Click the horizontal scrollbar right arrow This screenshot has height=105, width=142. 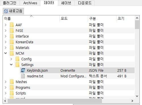(132, 101)
